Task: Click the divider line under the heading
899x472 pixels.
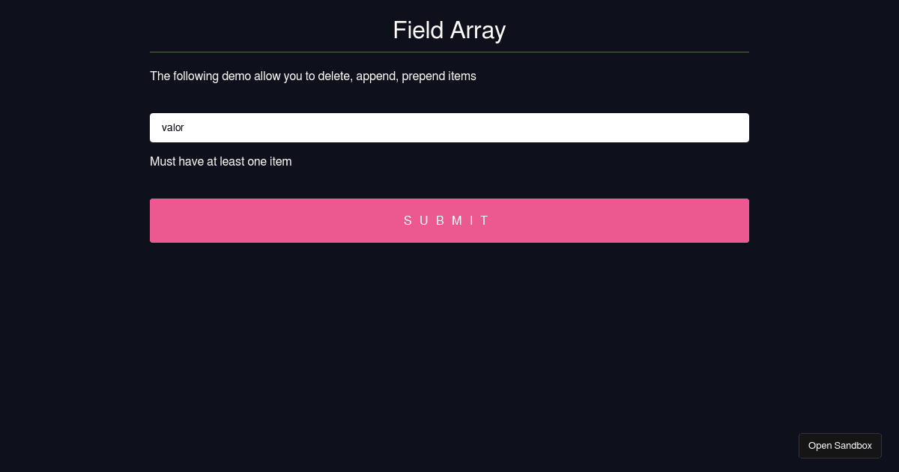Action: 449,51
